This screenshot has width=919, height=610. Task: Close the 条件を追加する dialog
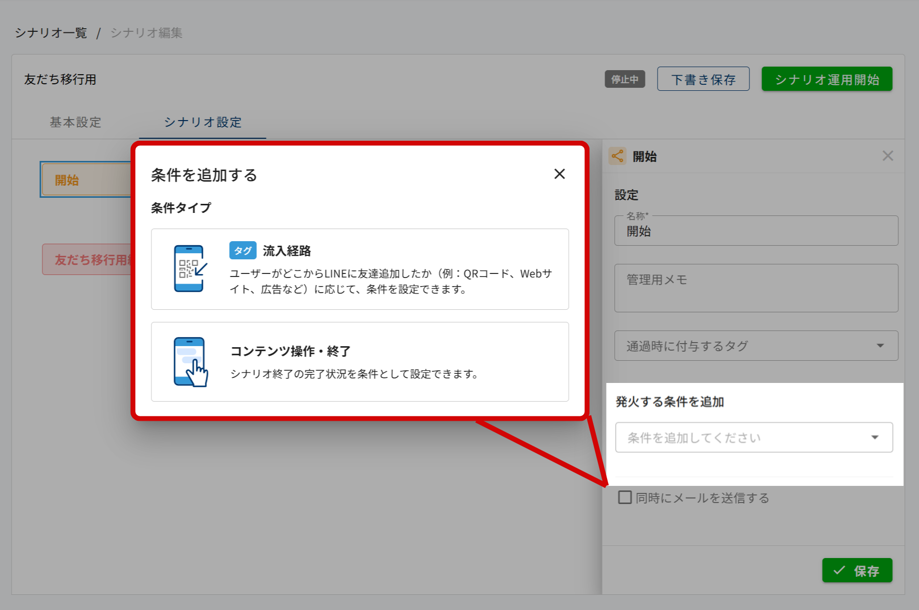(559, 174)
